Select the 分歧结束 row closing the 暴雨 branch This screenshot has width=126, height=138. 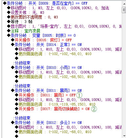coord(22,118)
